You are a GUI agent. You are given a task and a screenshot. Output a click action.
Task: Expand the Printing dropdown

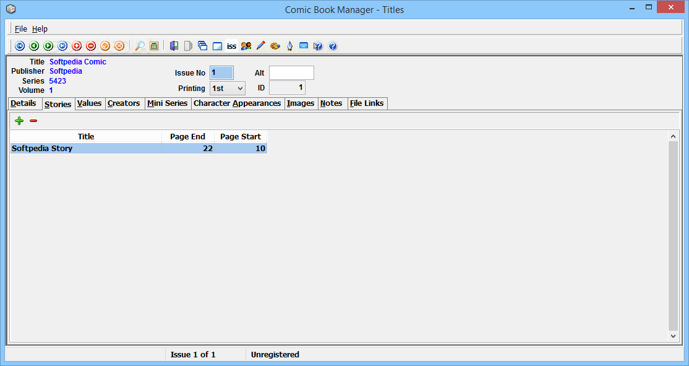pos(240,89)
